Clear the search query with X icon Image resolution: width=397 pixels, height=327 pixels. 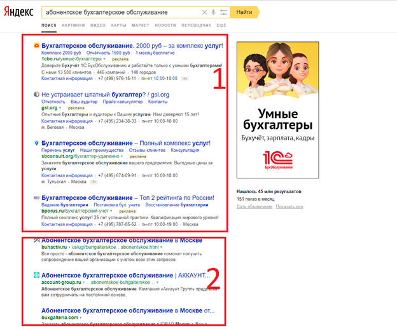coord(204,12)
